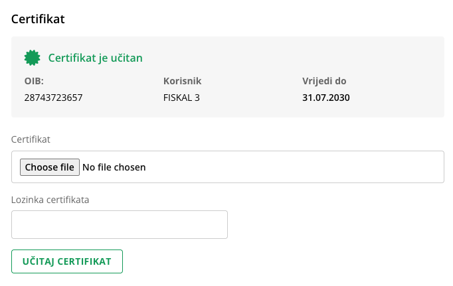Image resolution: width=453 pixels, height=286 pixels.
Task: Click the "Vrijedi do" column label
Action: 324,82
